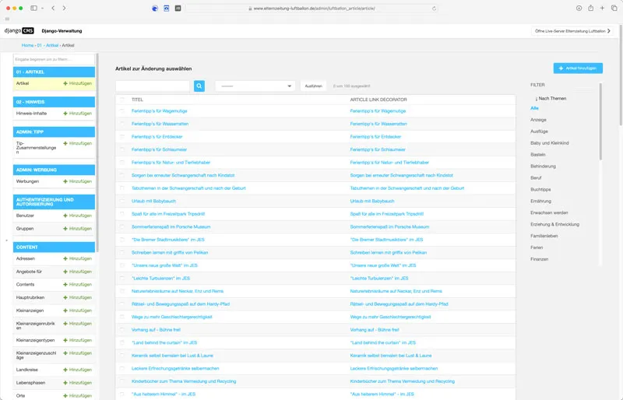
Task: Open Django-Verwaltung header link
Action: point(62,31)
